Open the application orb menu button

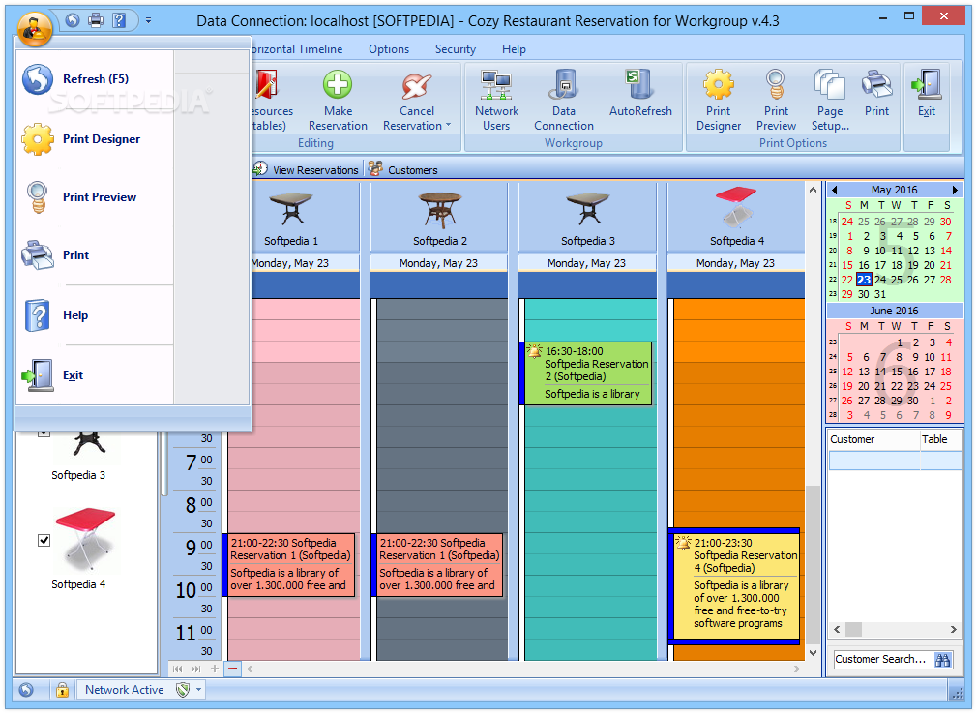click(x=34, y=28)
